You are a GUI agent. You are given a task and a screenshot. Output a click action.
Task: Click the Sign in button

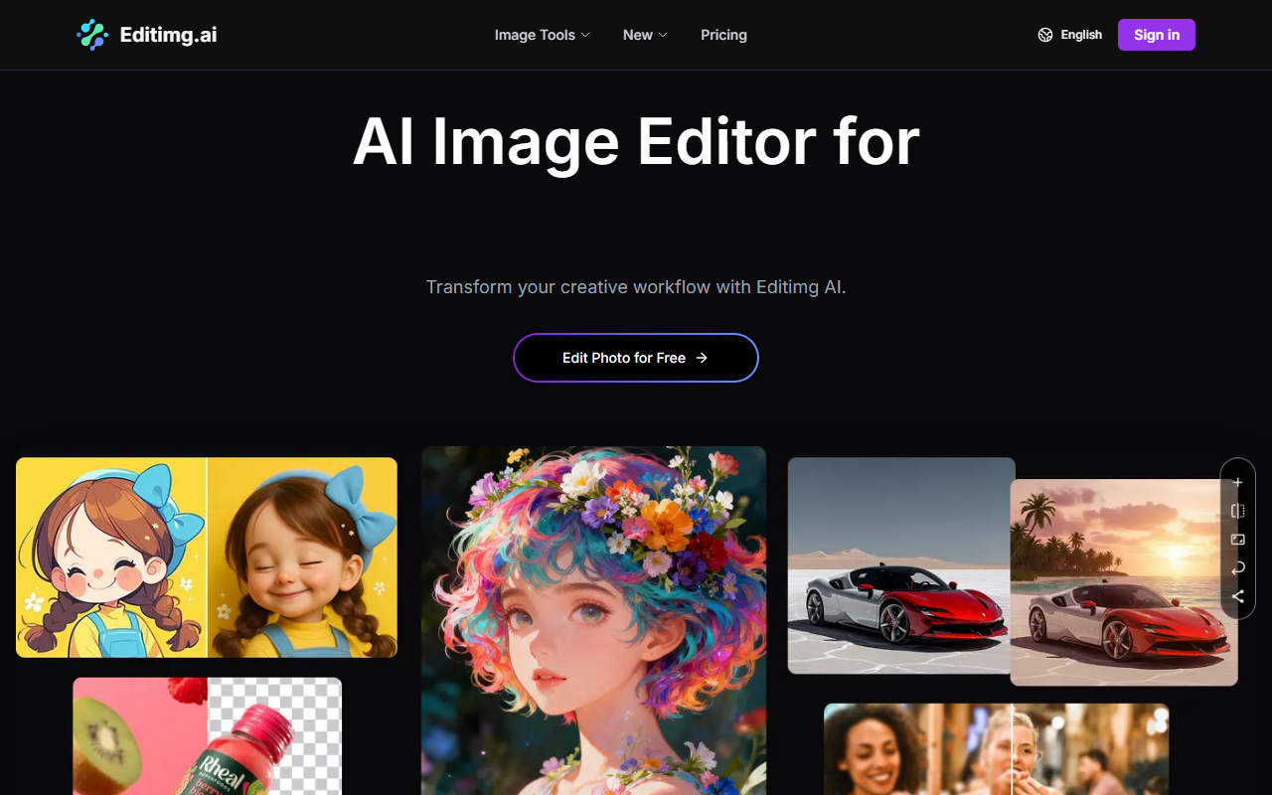1157,35
